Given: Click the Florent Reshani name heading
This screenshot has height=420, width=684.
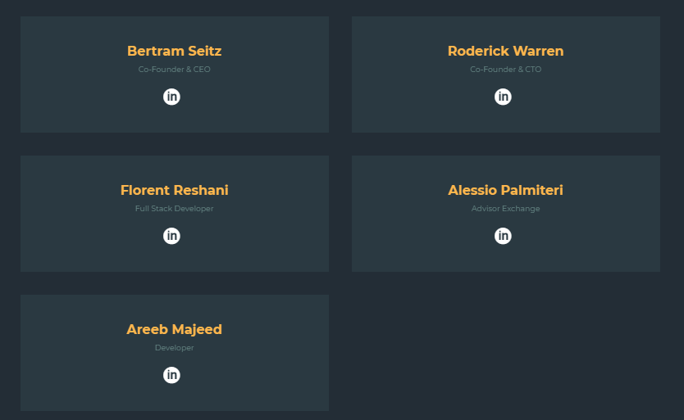Looking at the screenshot, I should pyautogui.click(x=174, y=190).
